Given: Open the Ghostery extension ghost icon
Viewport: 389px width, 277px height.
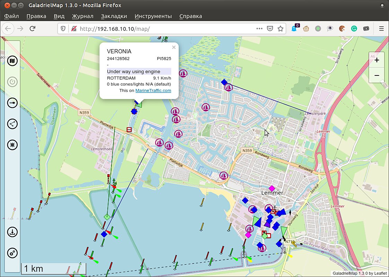Looking at the screenshot, I should click(294, 29).
